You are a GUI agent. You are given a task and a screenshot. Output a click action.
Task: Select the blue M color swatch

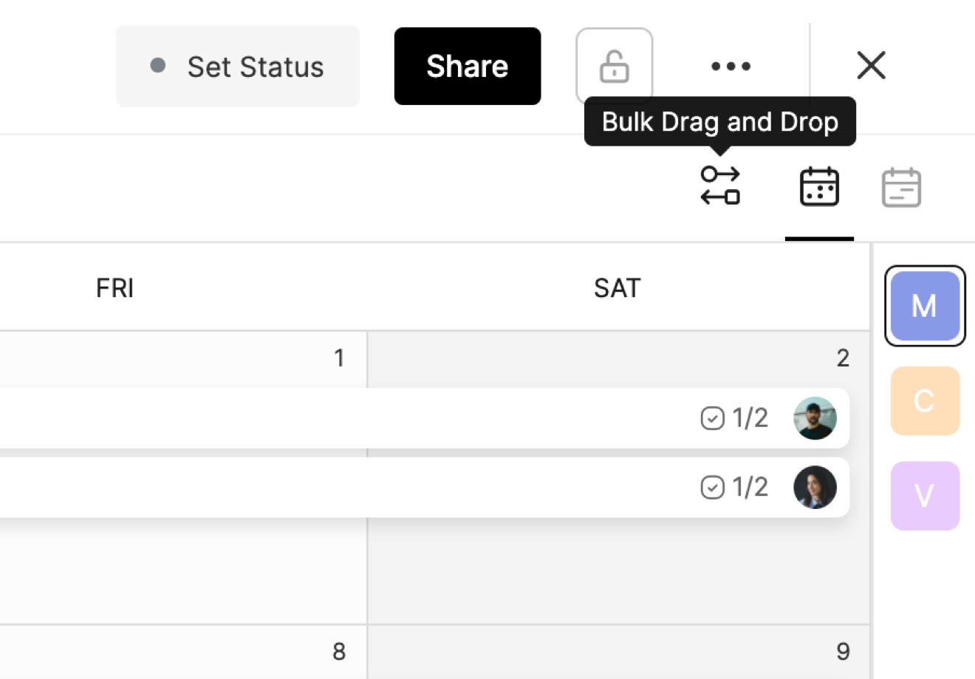(925, 306)
